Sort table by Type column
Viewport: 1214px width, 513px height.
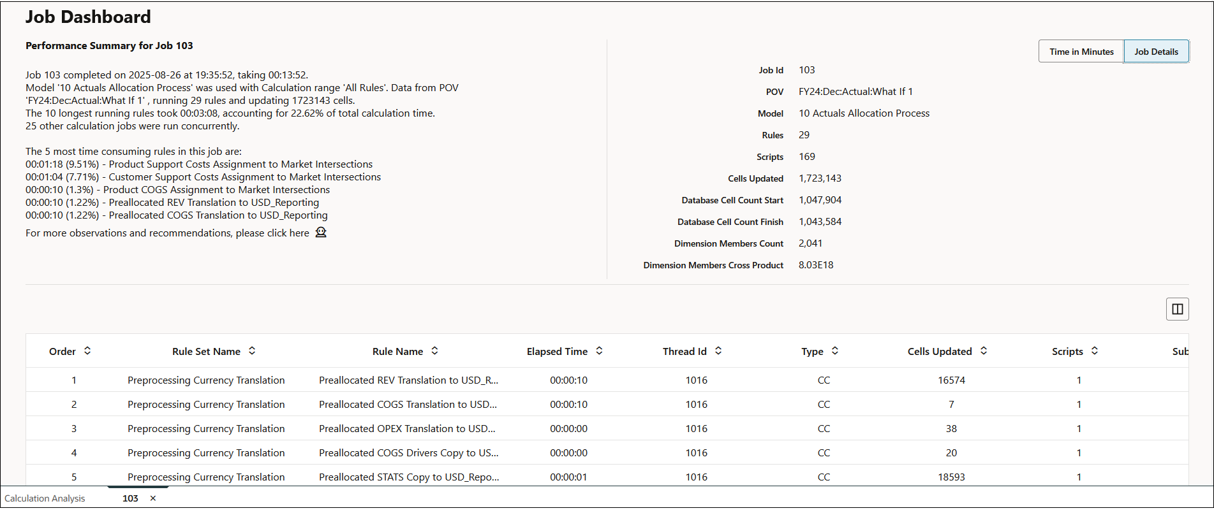tap(835, 351)
